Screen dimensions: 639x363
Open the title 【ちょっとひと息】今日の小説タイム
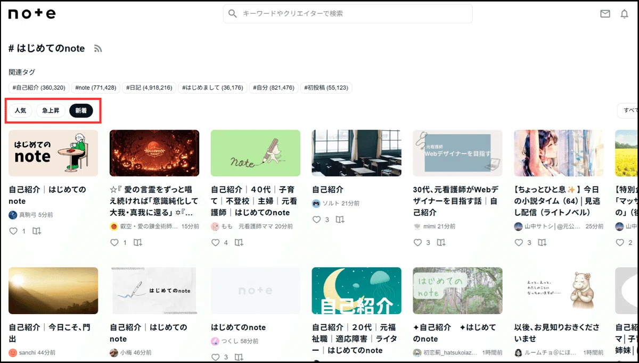pos(557,201)
